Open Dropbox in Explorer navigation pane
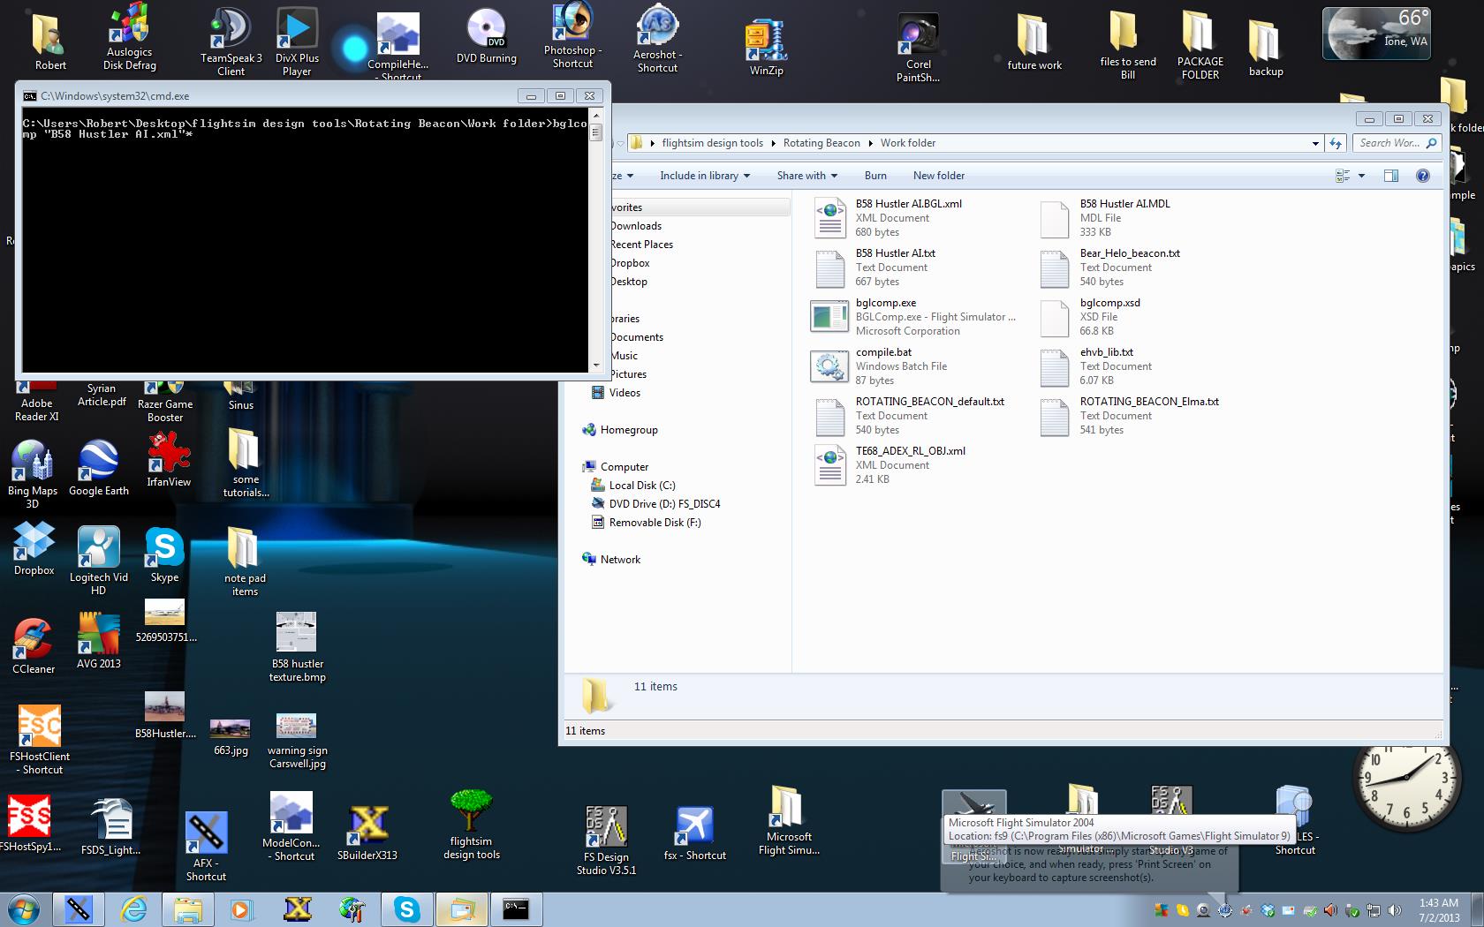This screenshot has height=927, width=1484. tap(630, 263)
